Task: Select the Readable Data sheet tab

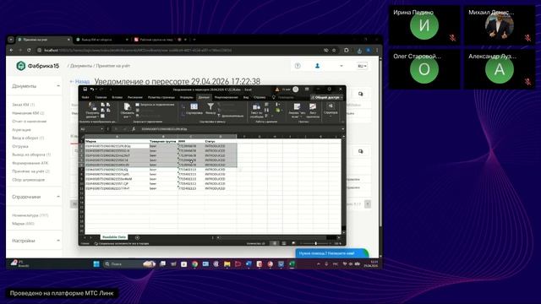Action: [x=114, y=237]
